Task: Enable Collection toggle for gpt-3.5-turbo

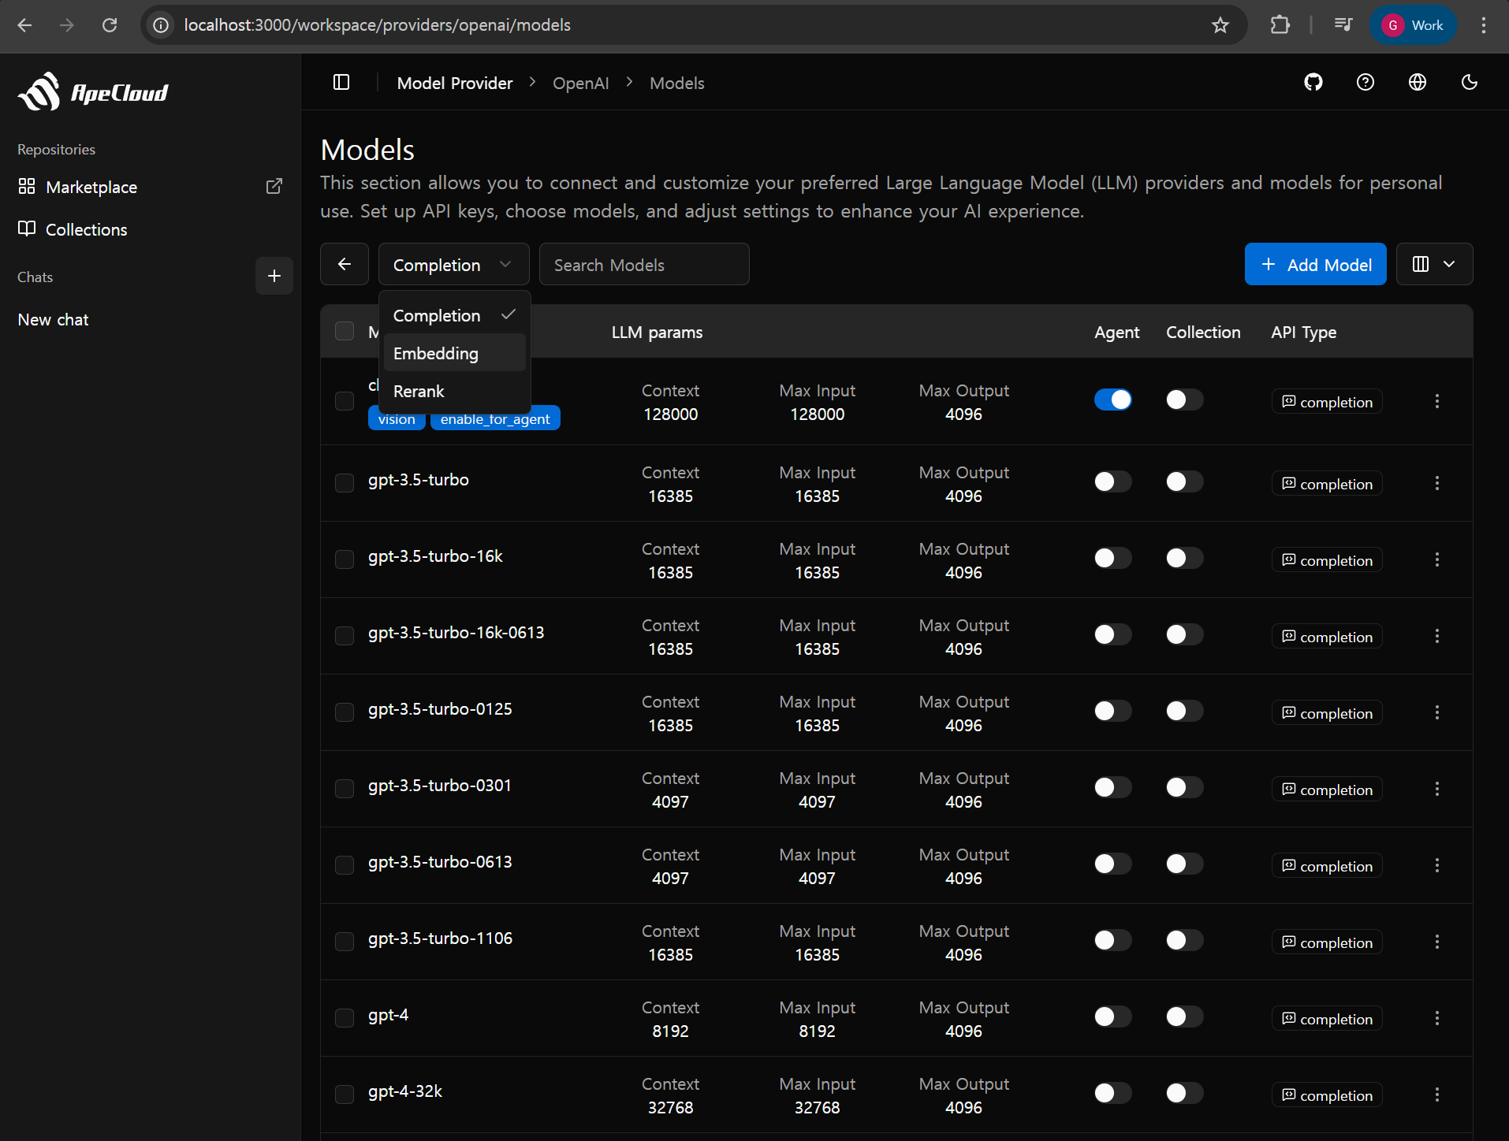Action: 1184,481
